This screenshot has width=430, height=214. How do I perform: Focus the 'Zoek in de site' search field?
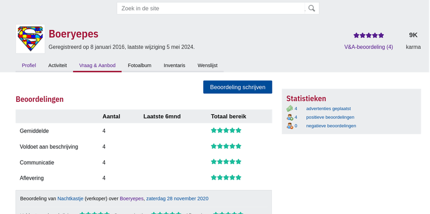pos(211,8)
